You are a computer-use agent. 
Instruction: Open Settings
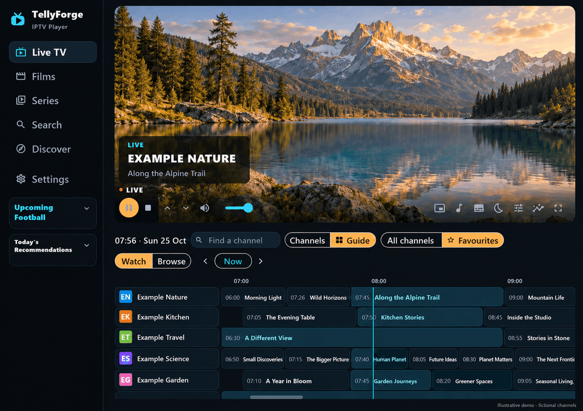(x=53, y=179)
